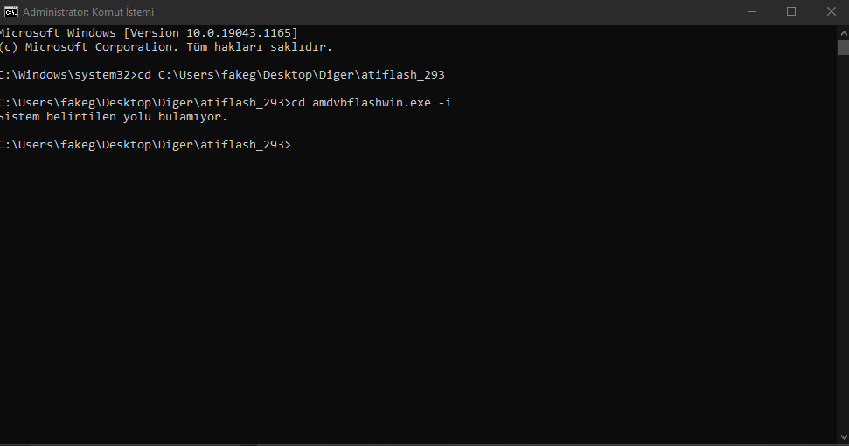
Task: Click the scrollbar up arrow
Action: [842, 31]
